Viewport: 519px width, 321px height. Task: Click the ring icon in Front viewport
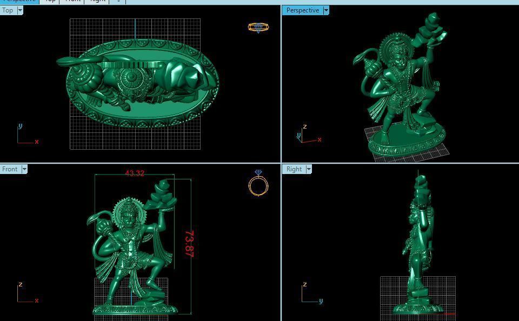point(258,183)
